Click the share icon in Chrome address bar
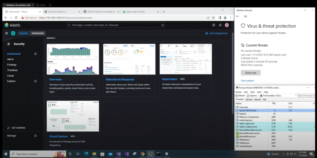This screenshot has width=317, height=158. click(x=208, y=18)
